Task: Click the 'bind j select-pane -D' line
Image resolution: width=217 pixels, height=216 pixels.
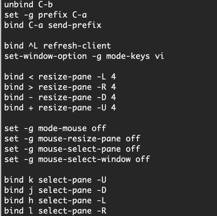Action: pos(55,190)
